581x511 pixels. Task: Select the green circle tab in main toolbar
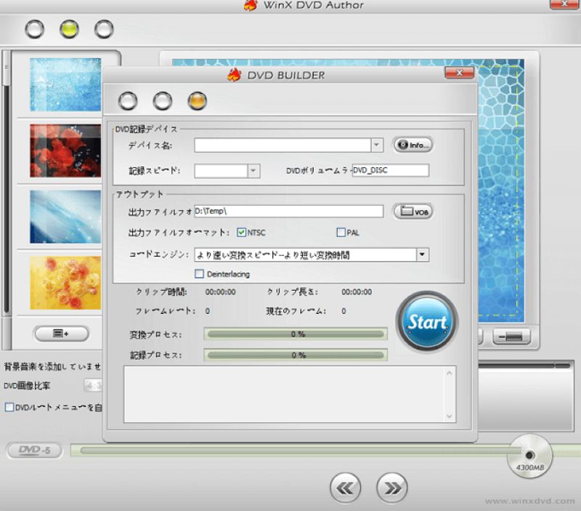[69, 28]
